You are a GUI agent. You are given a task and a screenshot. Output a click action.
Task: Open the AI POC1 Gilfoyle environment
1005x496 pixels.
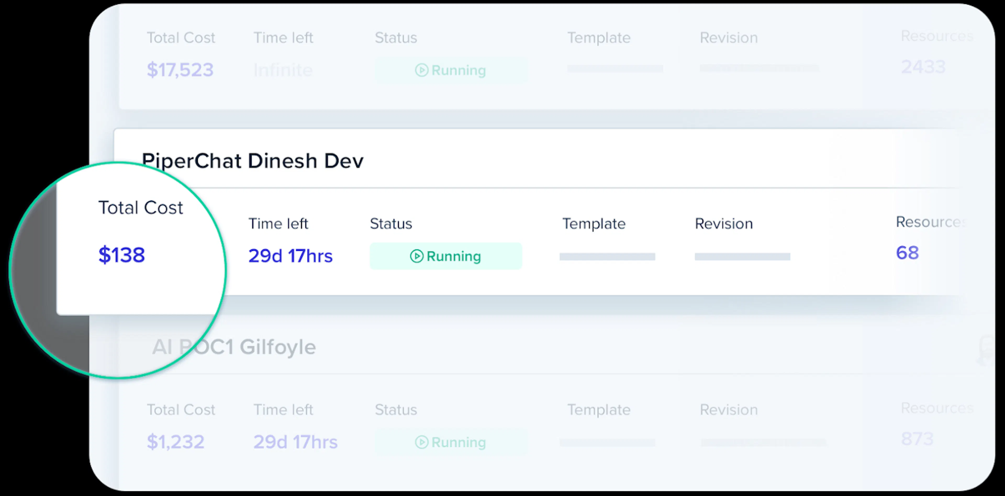[x=234, y=347]
